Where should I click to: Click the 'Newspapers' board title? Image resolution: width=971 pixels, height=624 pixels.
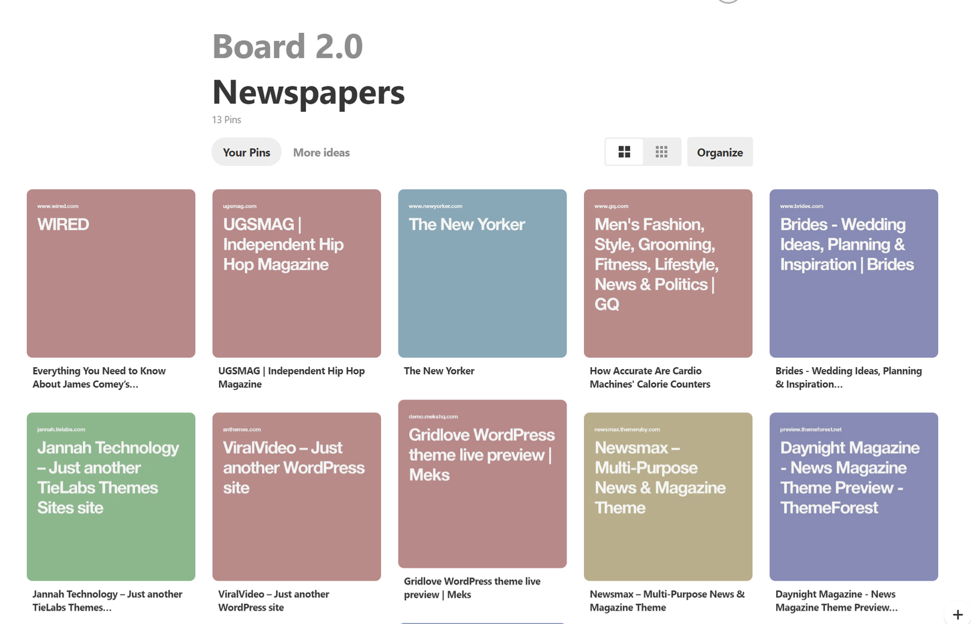point(309,92)
